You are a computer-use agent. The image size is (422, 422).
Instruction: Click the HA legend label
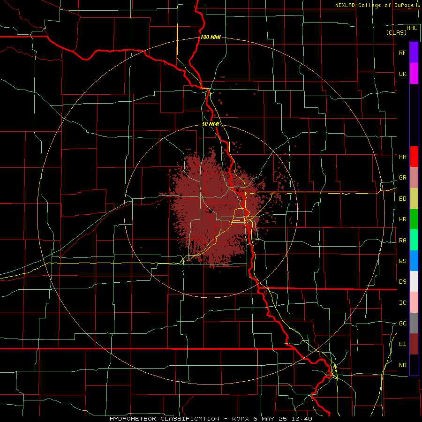tap(402, 157)
